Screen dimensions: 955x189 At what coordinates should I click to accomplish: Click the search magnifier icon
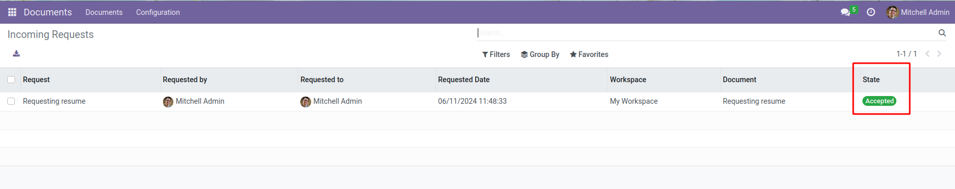[942, 33]
